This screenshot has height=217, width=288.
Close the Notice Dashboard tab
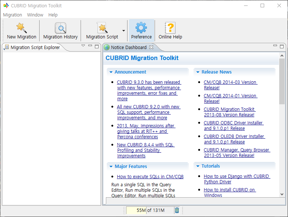click(x=151, y=48)
